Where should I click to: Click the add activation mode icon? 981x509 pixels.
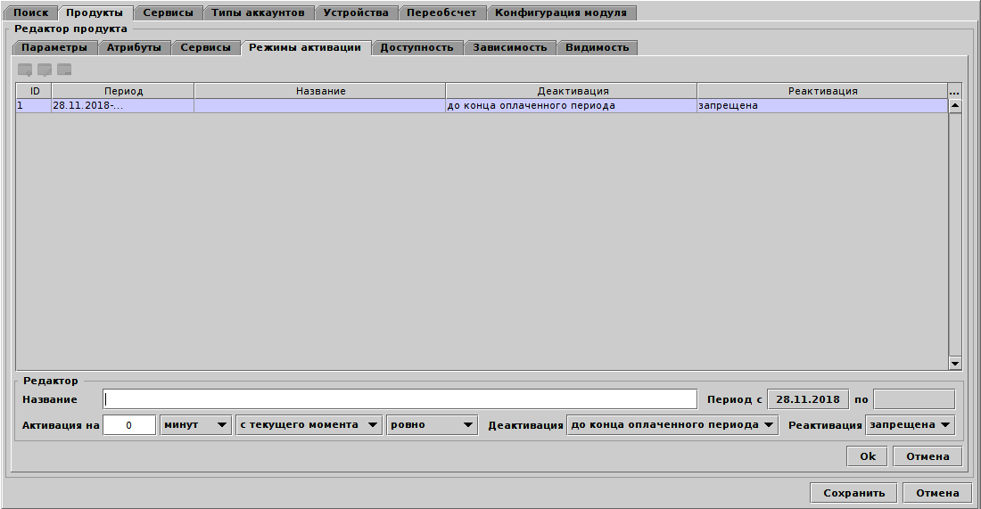tap(25, 70)
